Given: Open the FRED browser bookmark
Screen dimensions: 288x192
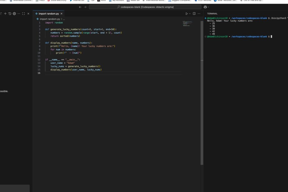Looking at the screenshot, I should click(x=40, y=1).
